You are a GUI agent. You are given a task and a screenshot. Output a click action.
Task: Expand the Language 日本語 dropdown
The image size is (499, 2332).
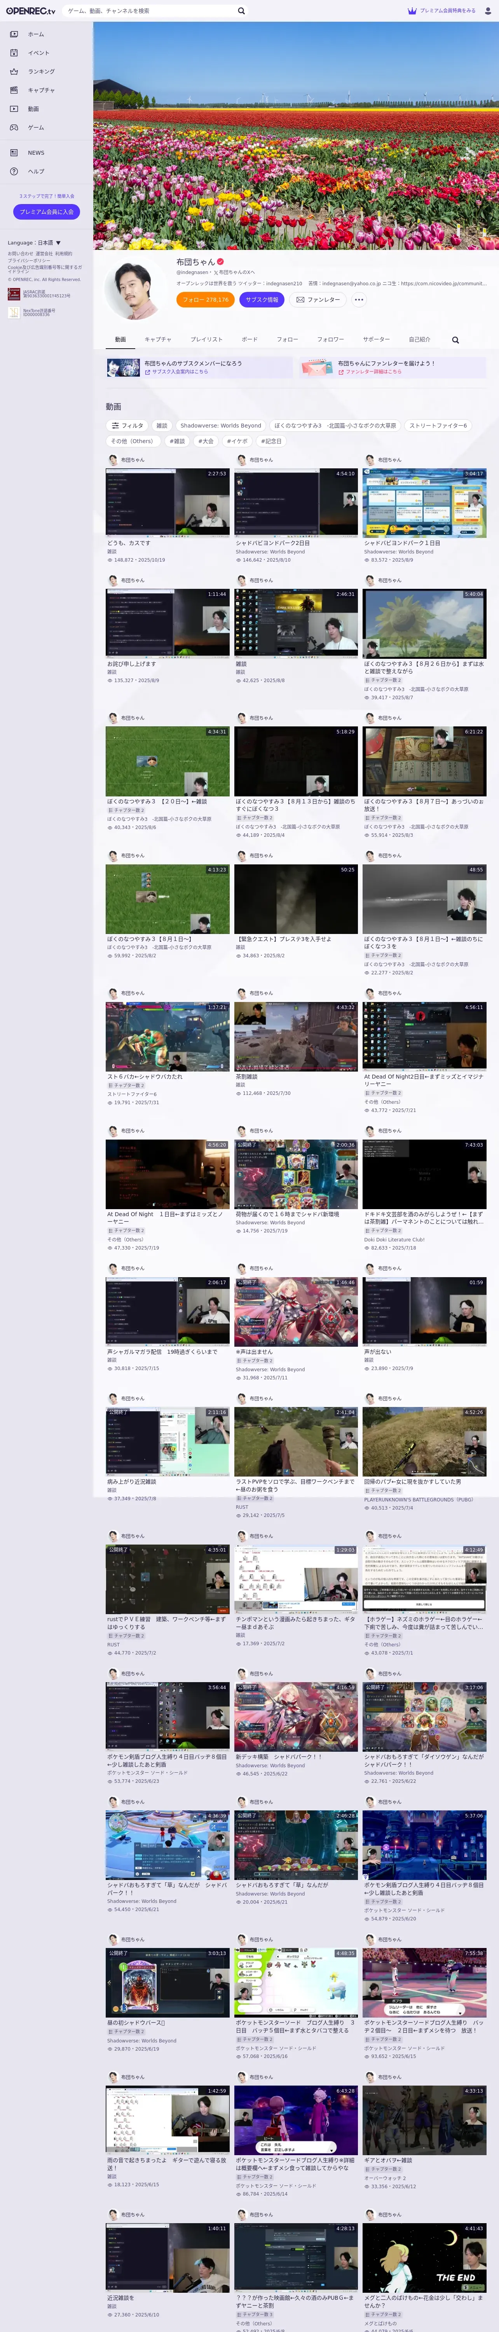pyautogui.click(x=35, y=243)
